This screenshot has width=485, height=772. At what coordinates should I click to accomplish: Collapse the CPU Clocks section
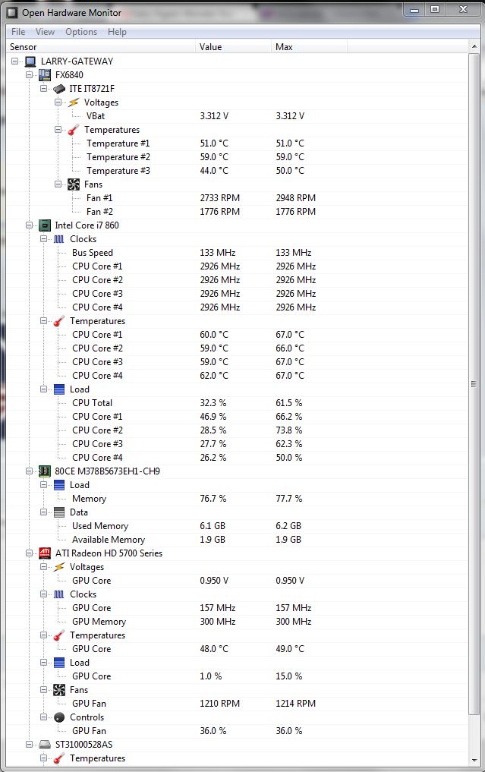point(44,239)
